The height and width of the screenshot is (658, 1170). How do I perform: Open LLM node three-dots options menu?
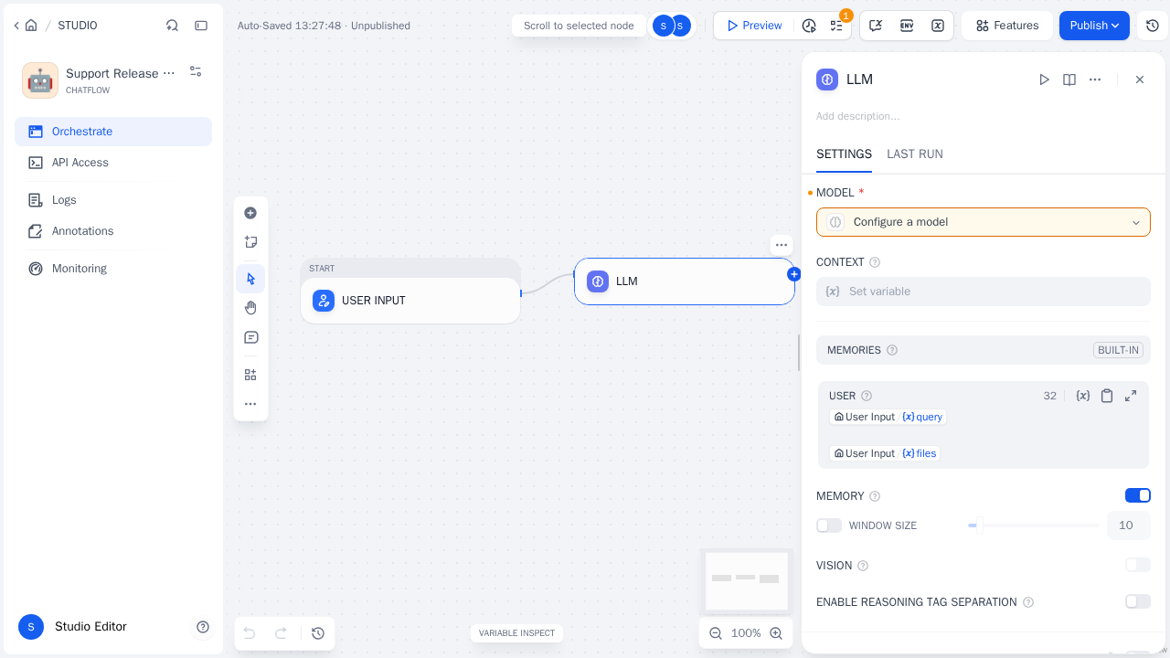pyautogui.click(x=781, y=244)
